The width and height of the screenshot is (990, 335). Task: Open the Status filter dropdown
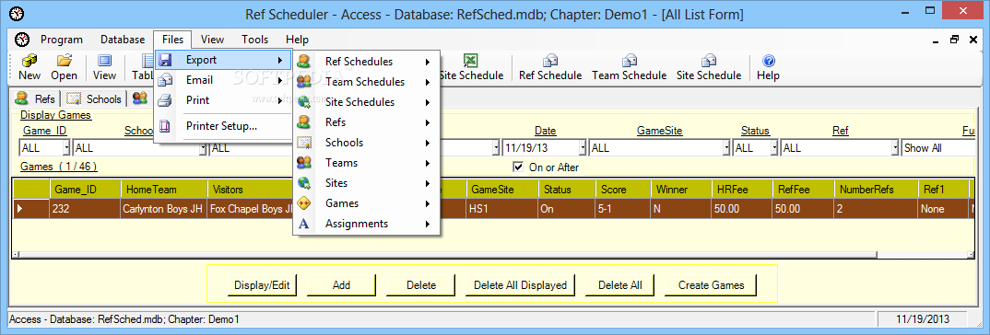[x=773, y=148]
